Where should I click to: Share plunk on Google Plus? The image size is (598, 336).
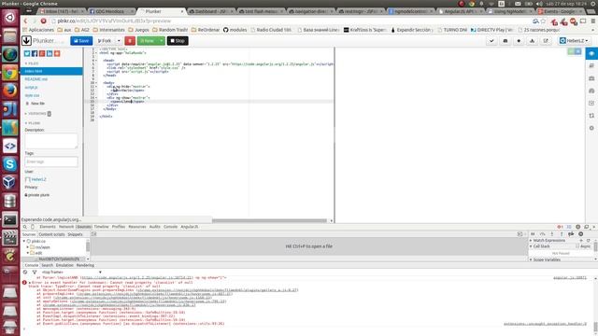[42, 54]
